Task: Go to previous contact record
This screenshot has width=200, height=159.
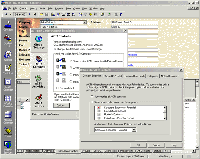Action: click(11, 14)
